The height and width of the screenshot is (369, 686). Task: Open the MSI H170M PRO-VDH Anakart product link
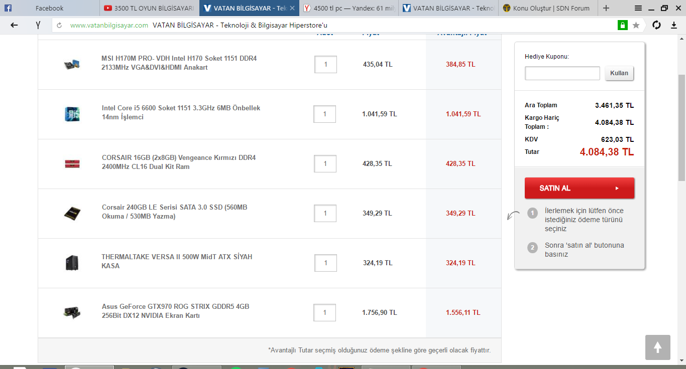[x=179, y=63]
